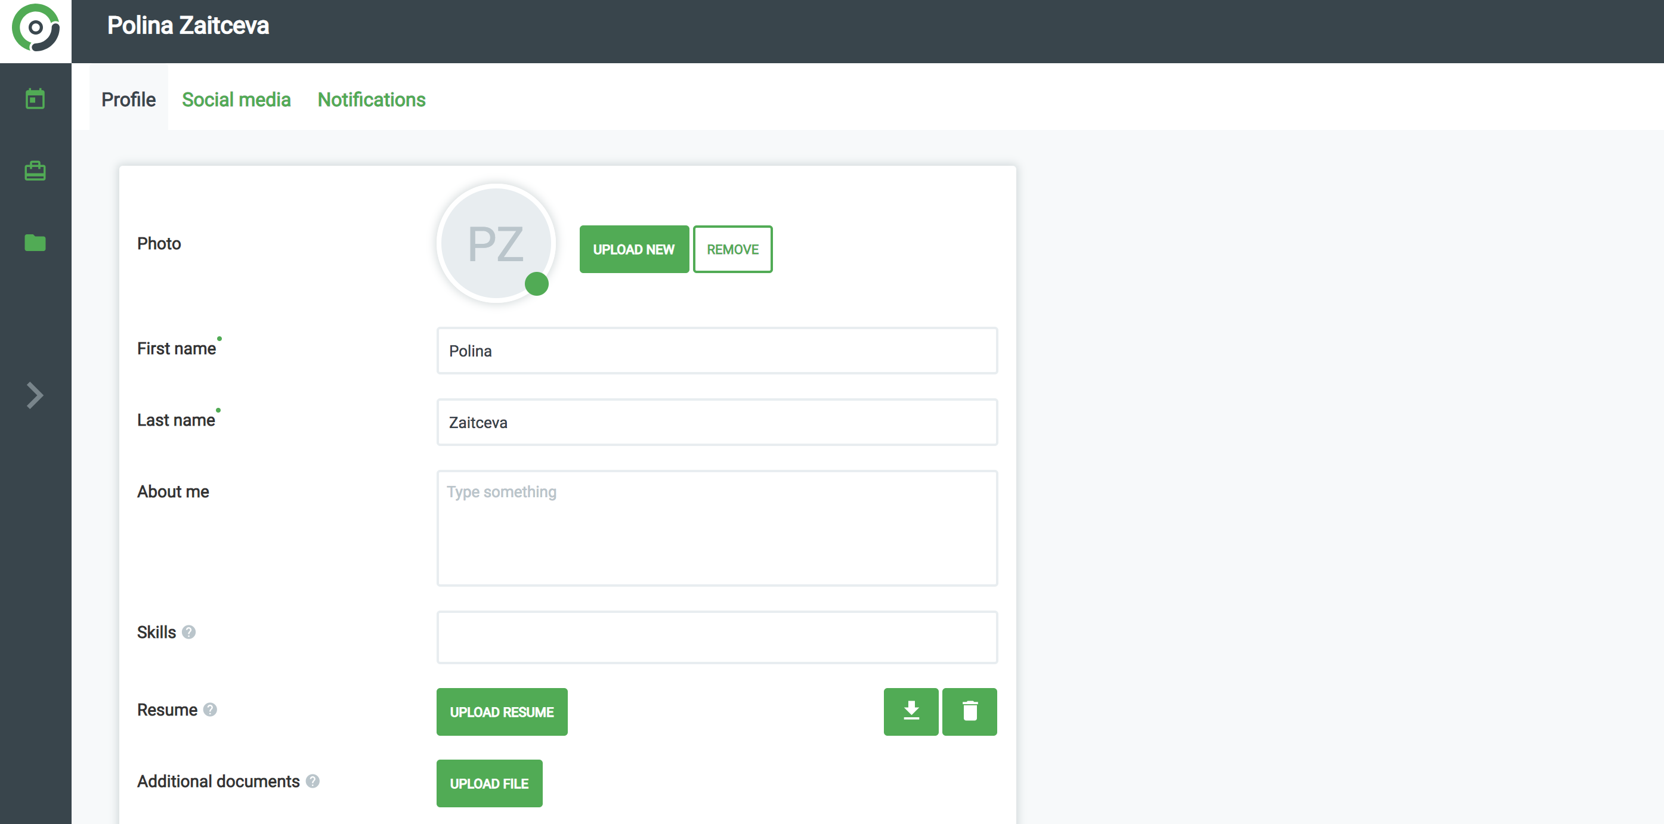Click the REMOVE photo button

(x=732, y=249)
